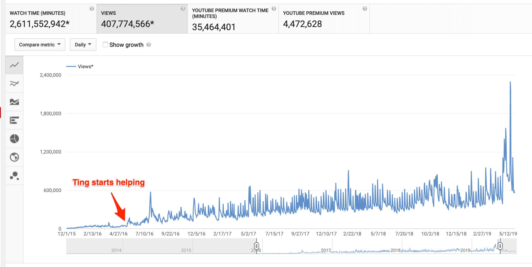Viewport: 532px width, 267px height.
Task: Click the Views* legend entry
Action: [x=80, y=66]
